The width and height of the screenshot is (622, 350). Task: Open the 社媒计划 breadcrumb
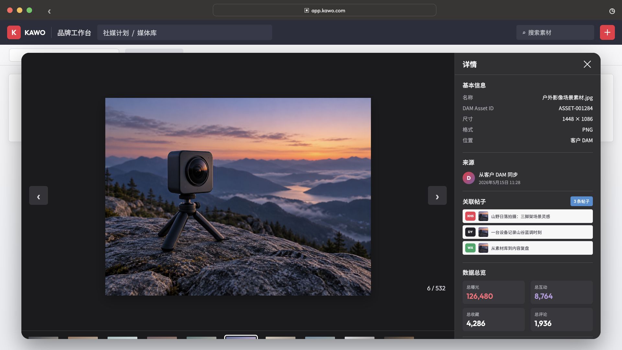116,33
